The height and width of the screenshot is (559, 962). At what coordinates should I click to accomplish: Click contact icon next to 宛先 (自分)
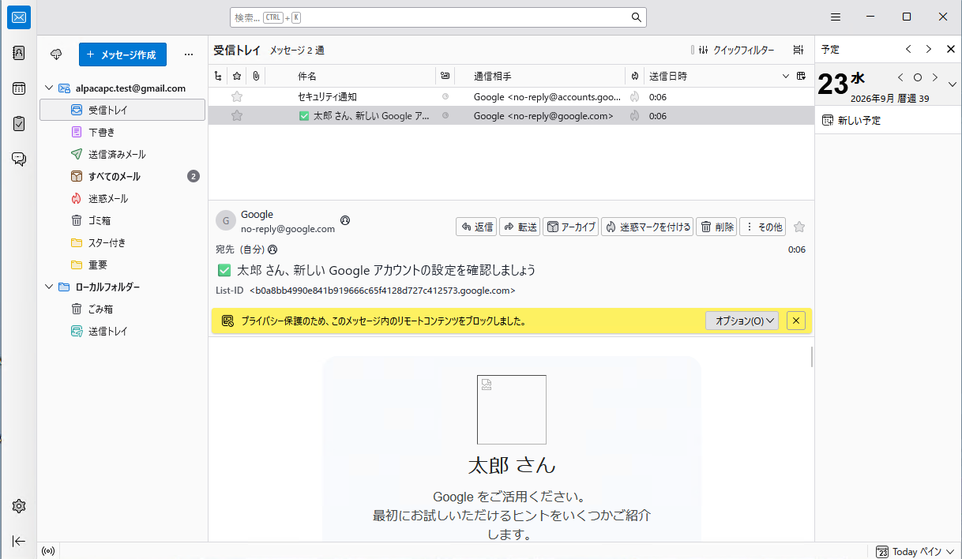click(x=272, y=249)
